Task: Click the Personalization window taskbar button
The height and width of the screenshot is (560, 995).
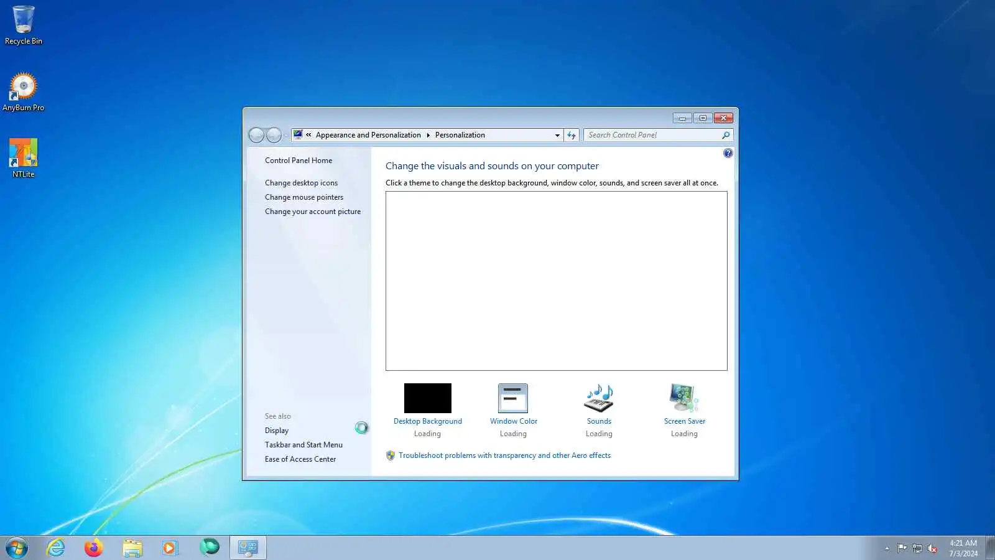Action: click(248, 548)
